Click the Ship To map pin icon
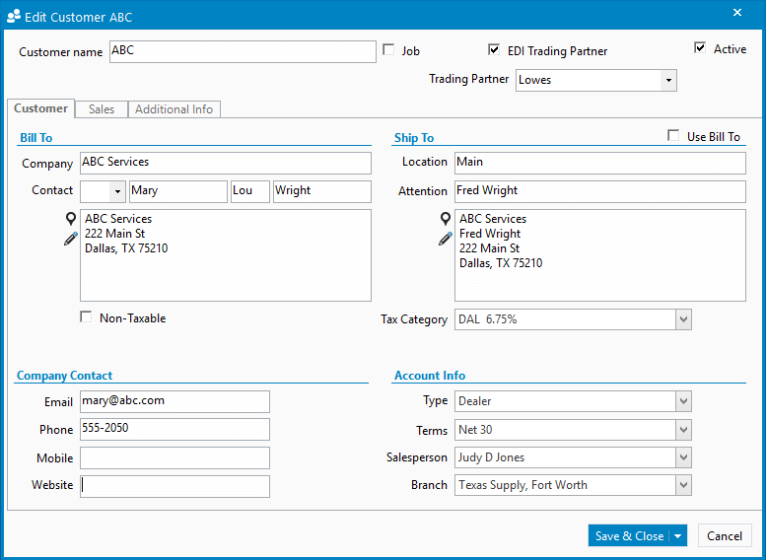This screenshot has width=766, height=560. (446, 219)
